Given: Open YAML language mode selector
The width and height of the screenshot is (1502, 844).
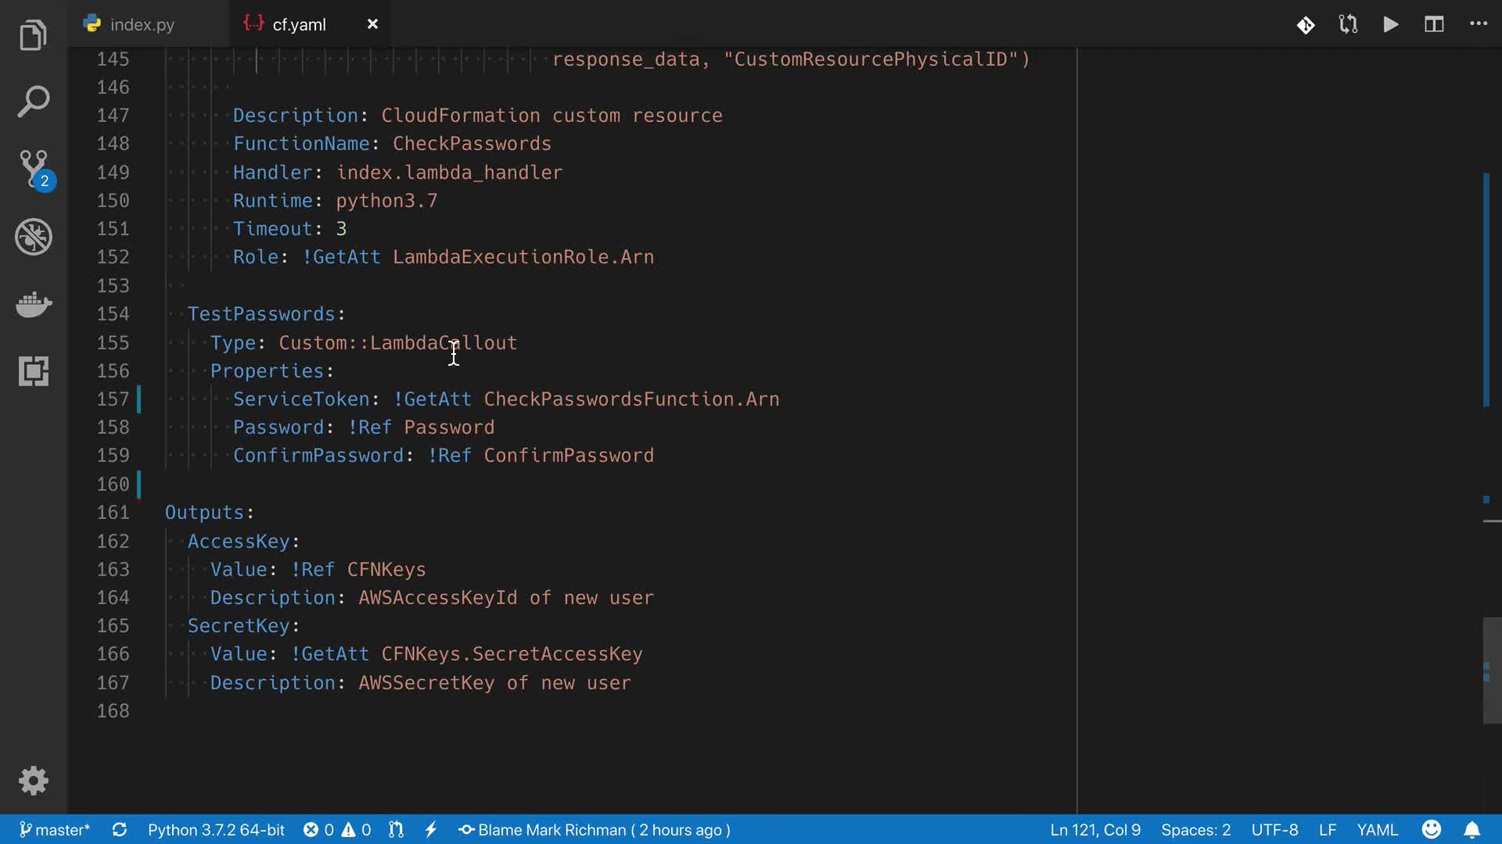Looking at the screenshot, I should tap(1377, 829).
